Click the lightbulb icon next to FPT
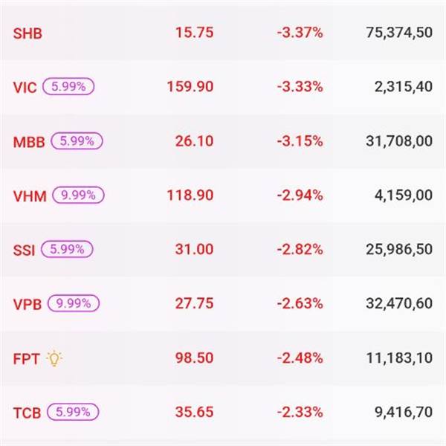This screenshot has height=446, width=446. [54, 358]
